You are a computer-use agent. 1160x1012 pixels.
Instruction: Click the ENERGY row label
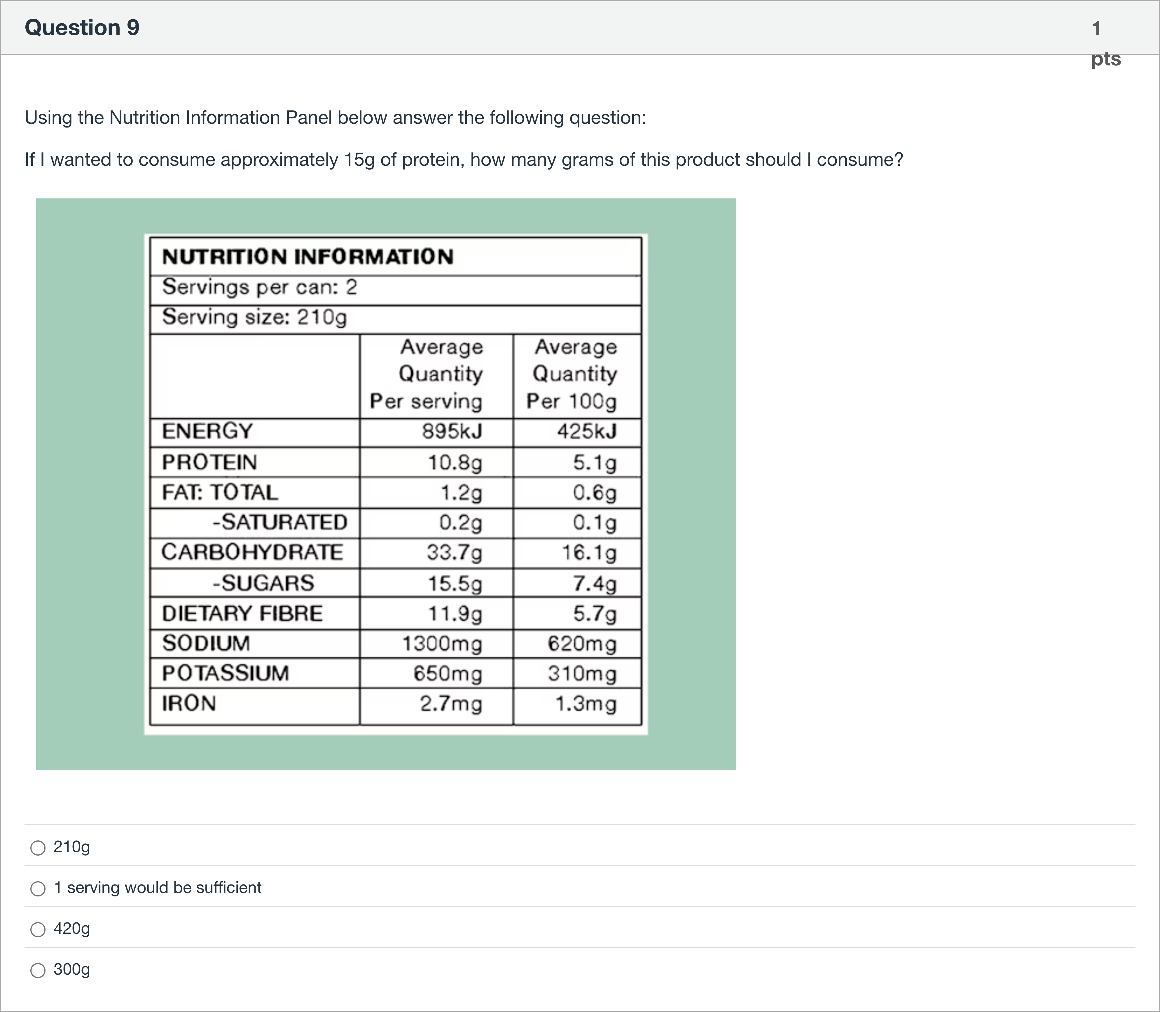click(x=207, y=432)
